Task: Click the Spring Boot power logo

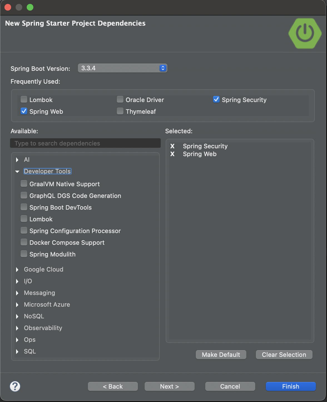Action: 305,33
